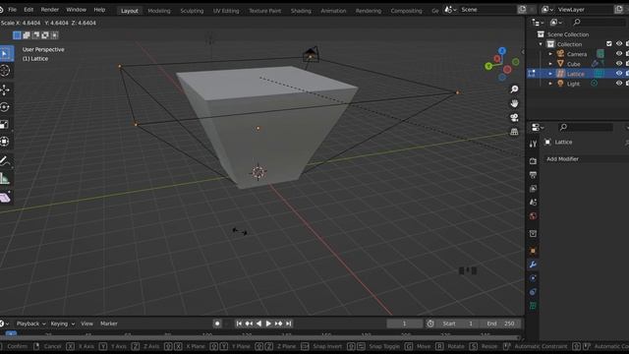629x354 pixels.
Task: Activate the Cursor tool in the toolbar
Action: pyautogui.click(x=5, y=71)
